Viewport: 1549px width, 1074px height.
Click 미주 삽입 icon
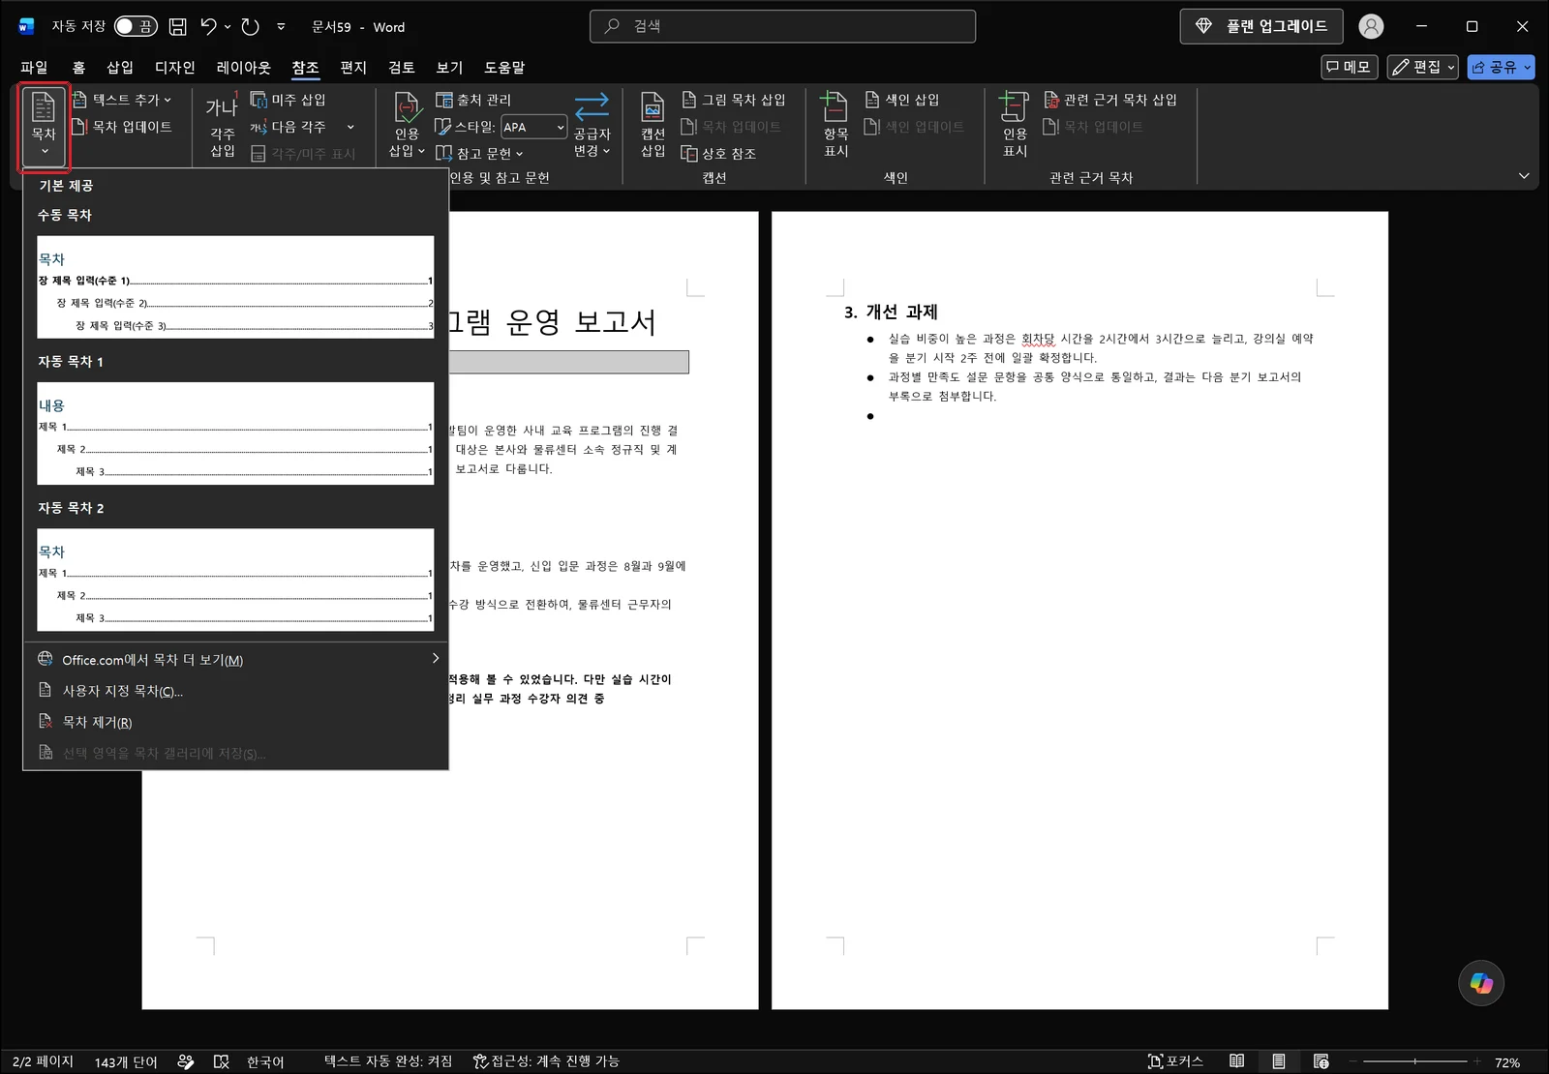tap(258, 100)
